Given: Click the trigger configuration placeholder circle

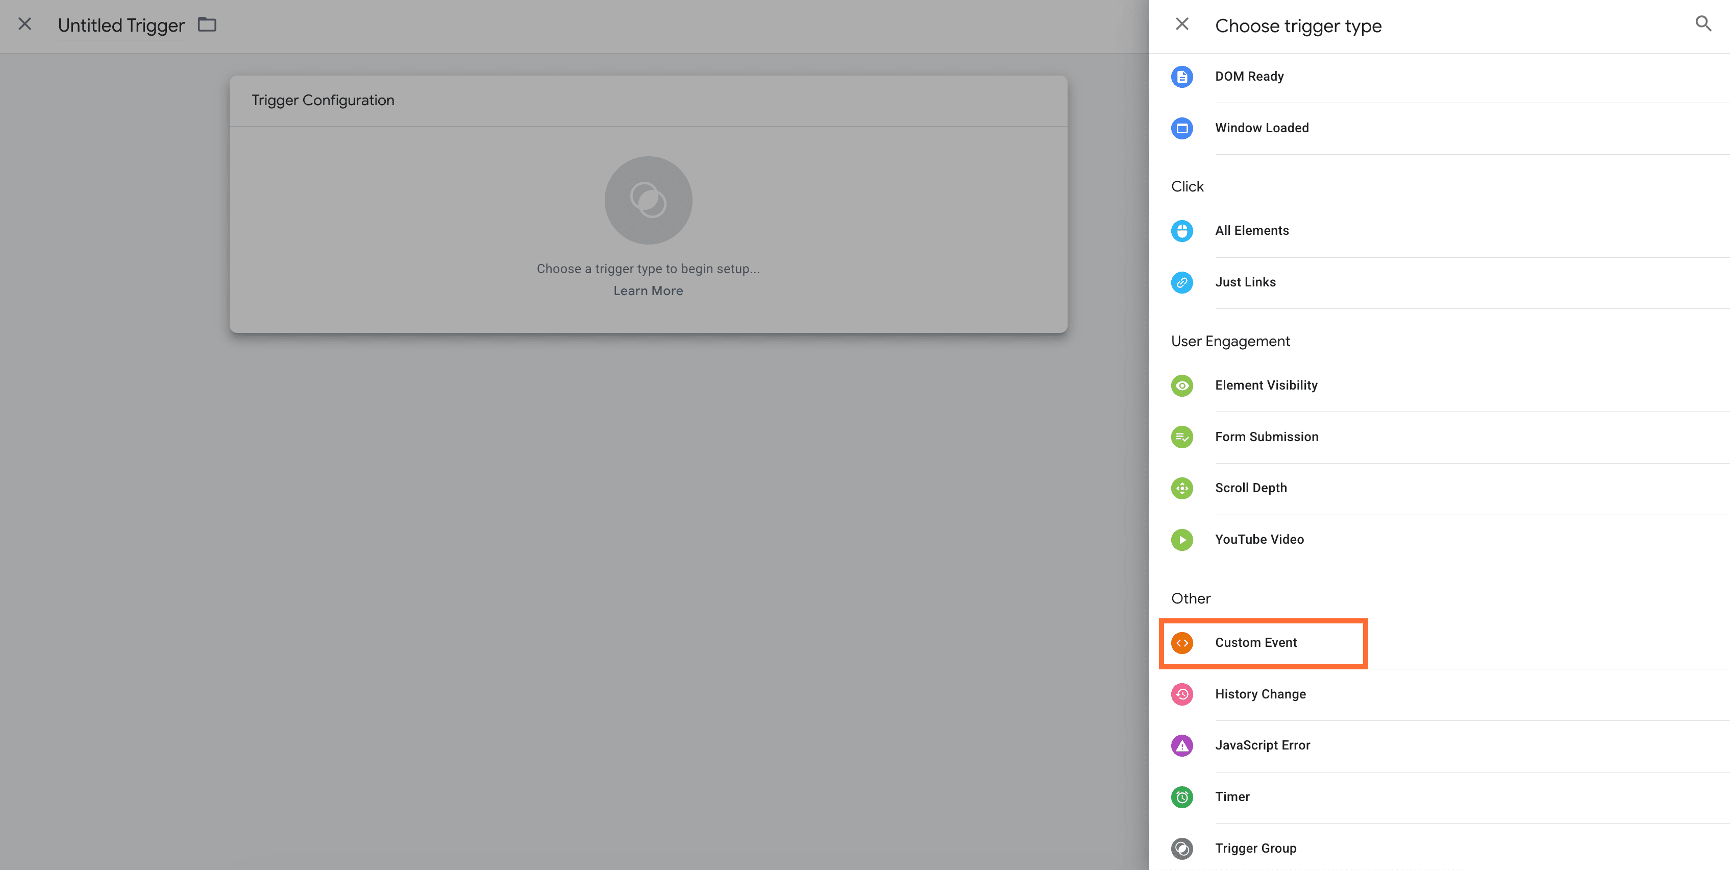Looking at the screenshot, I should coord(648,200).
